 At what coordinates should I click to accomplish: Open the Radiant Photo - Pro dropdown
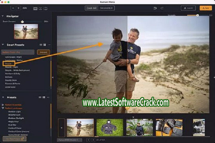pyautogui.click(x=18, y=52)
